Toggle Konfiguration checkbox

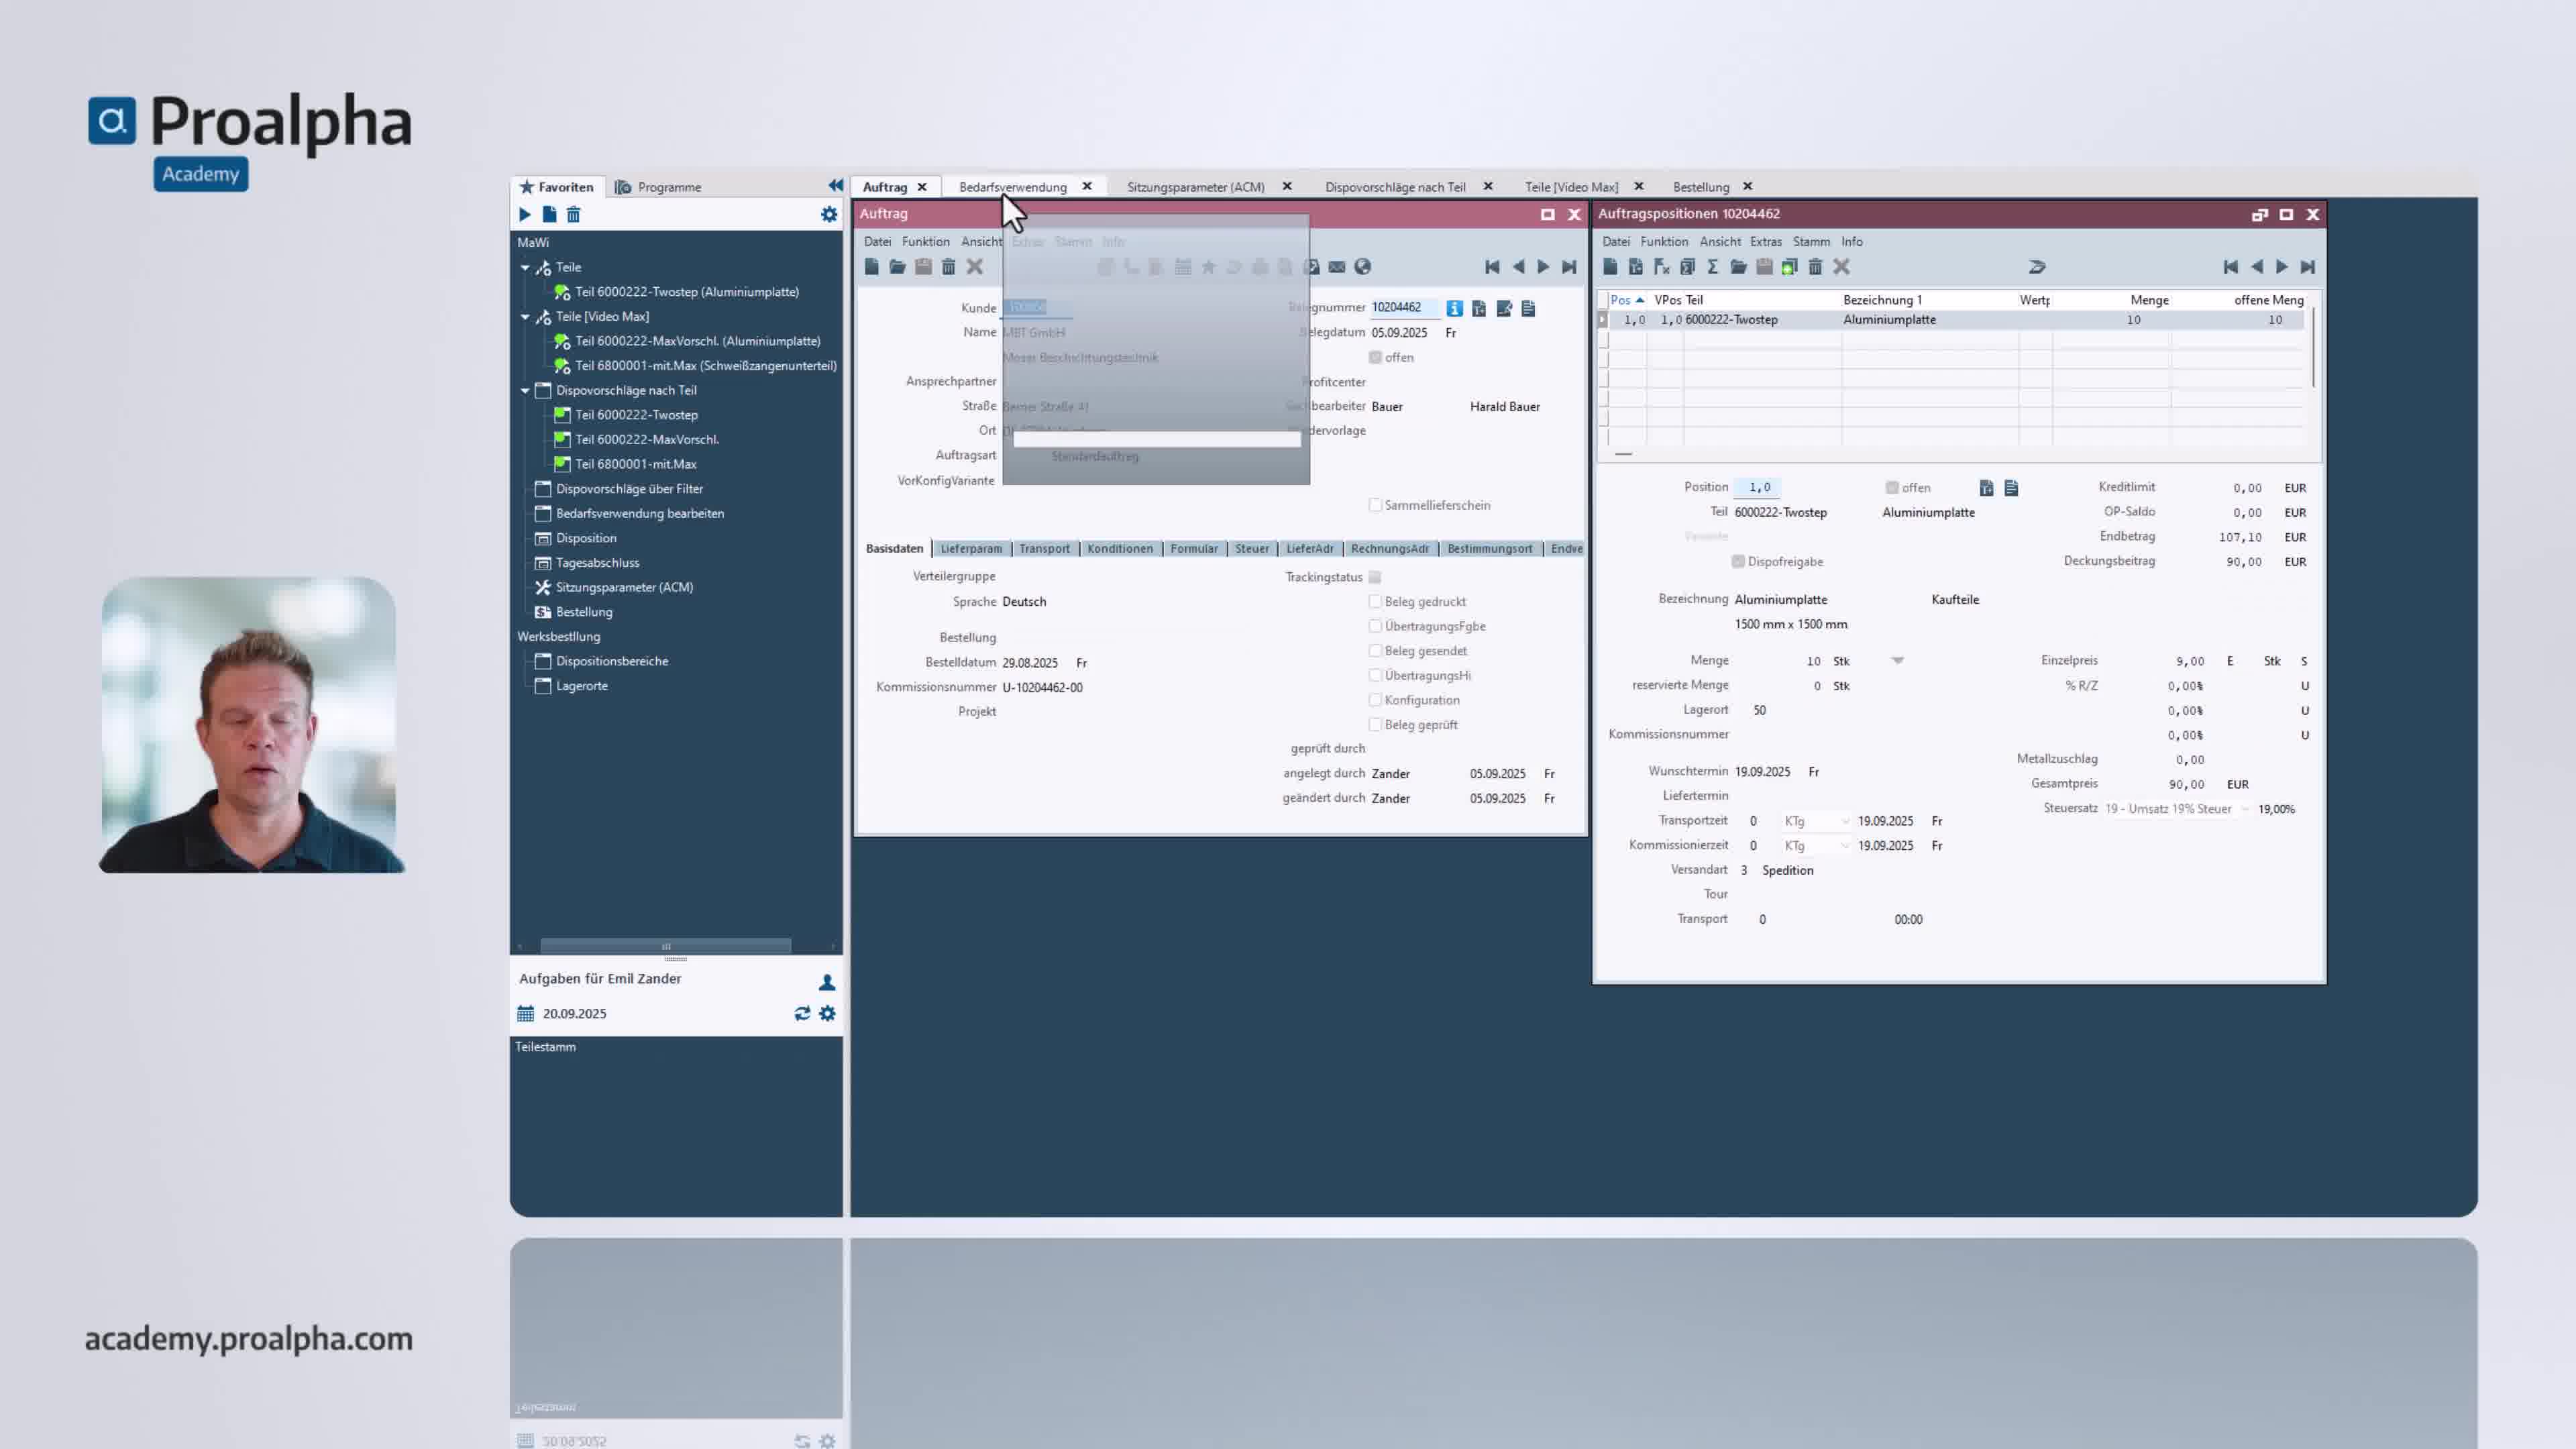(x=1375, y=700)
